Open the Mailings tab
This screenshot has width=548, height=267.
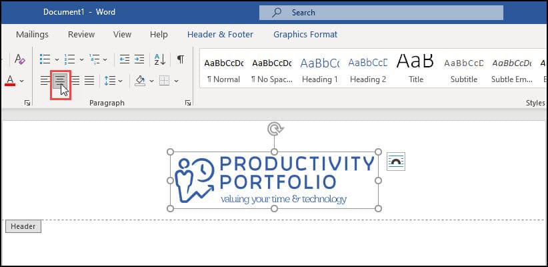point(32,34)
